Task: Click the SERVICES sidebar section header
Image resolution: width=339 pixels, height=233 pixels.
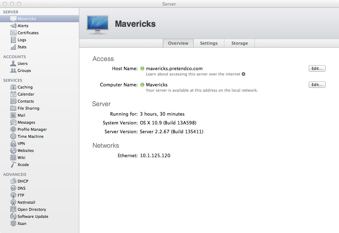Action: [x=13, y=80]
